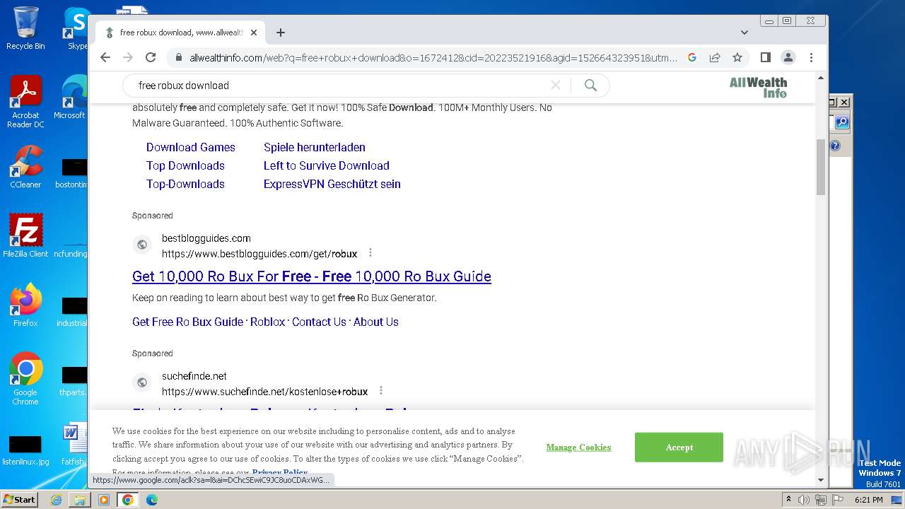Screen dimensions: 905x509
Task: Open Get 10,000 Ro Bux For Free headline
Action: pyautogui.click(x=312, y=276)
